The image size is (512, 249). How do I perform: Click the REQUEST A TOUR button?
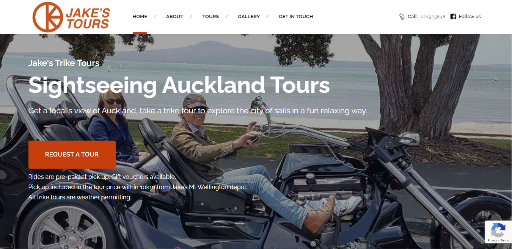(72, 155)
